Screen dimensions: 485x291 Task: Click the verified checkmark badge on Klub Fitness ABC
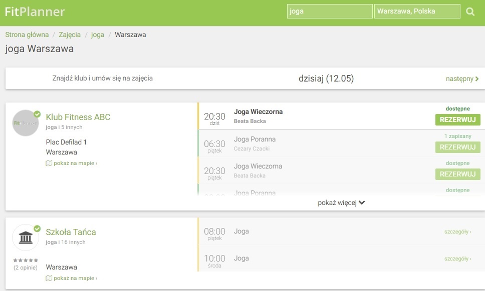pos(36,114)
